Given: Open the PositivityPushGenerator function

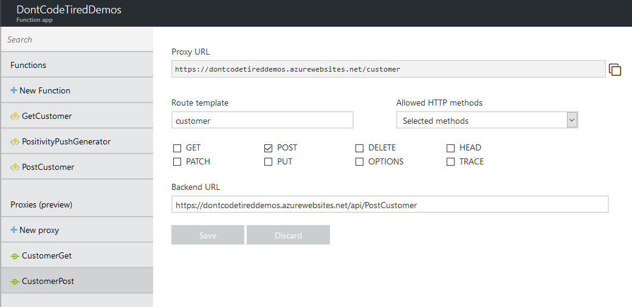Looking at the screenshot, I should pyautogui.click(x=77, y=141).
